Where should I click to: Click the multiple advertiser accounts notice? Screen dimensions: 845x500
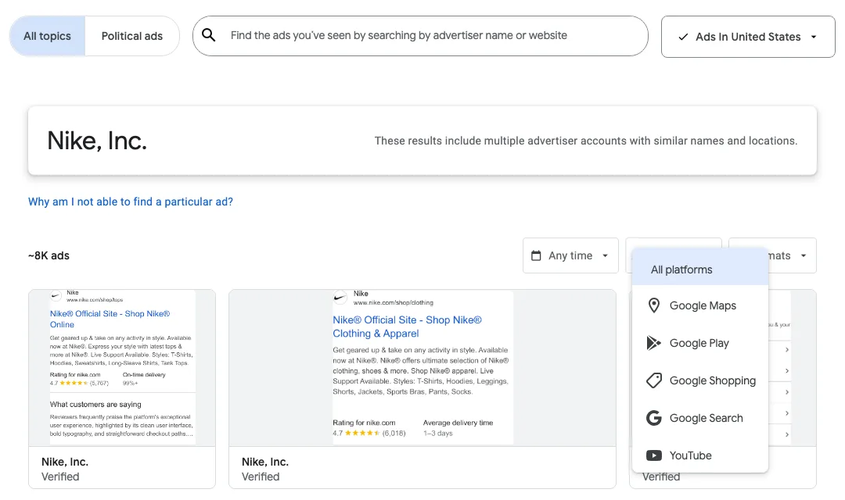tap(586, 141)
